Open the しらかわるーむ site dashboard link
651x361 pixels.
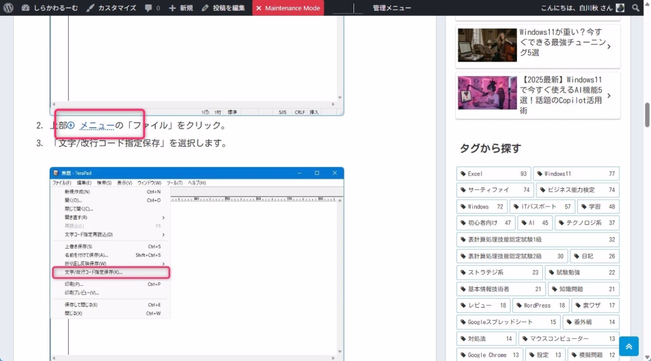(x=50, y=8)
